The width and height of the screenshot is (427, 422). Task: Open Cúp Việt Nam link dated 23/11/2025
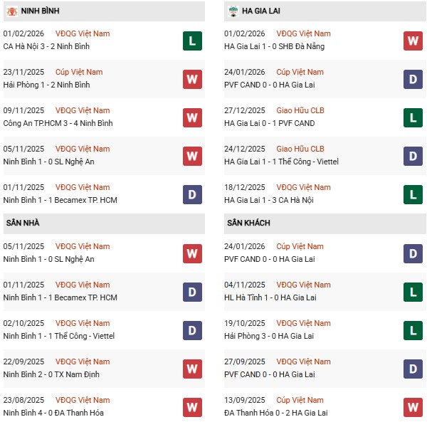click(79, 72)
